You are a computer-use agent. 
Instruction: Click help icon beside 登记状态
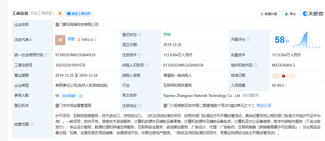point(140,35)
